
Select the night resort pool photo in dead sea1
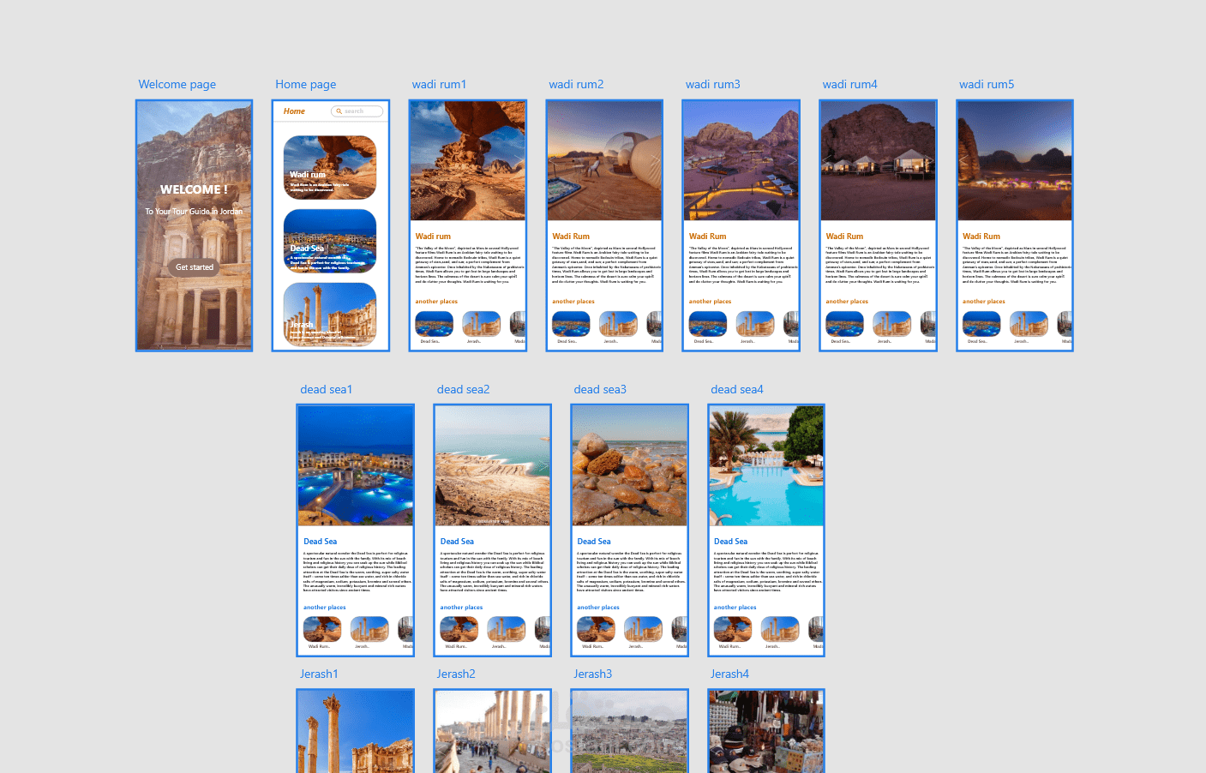355,466
